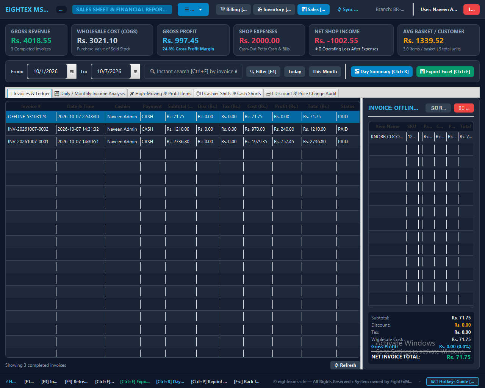Click the Date & Time column header
Image resolution: width=485 pixels, height=388 pixels.
(80, 106)
